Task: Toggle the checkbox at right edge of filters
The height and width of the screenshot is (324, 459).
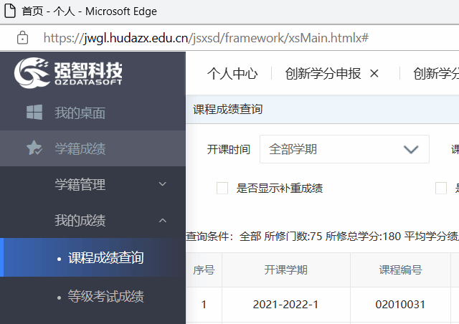Action: click(441, 189)
